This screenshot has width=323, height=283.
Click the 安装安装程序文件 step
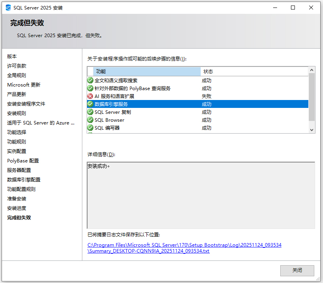click(26, 104)
